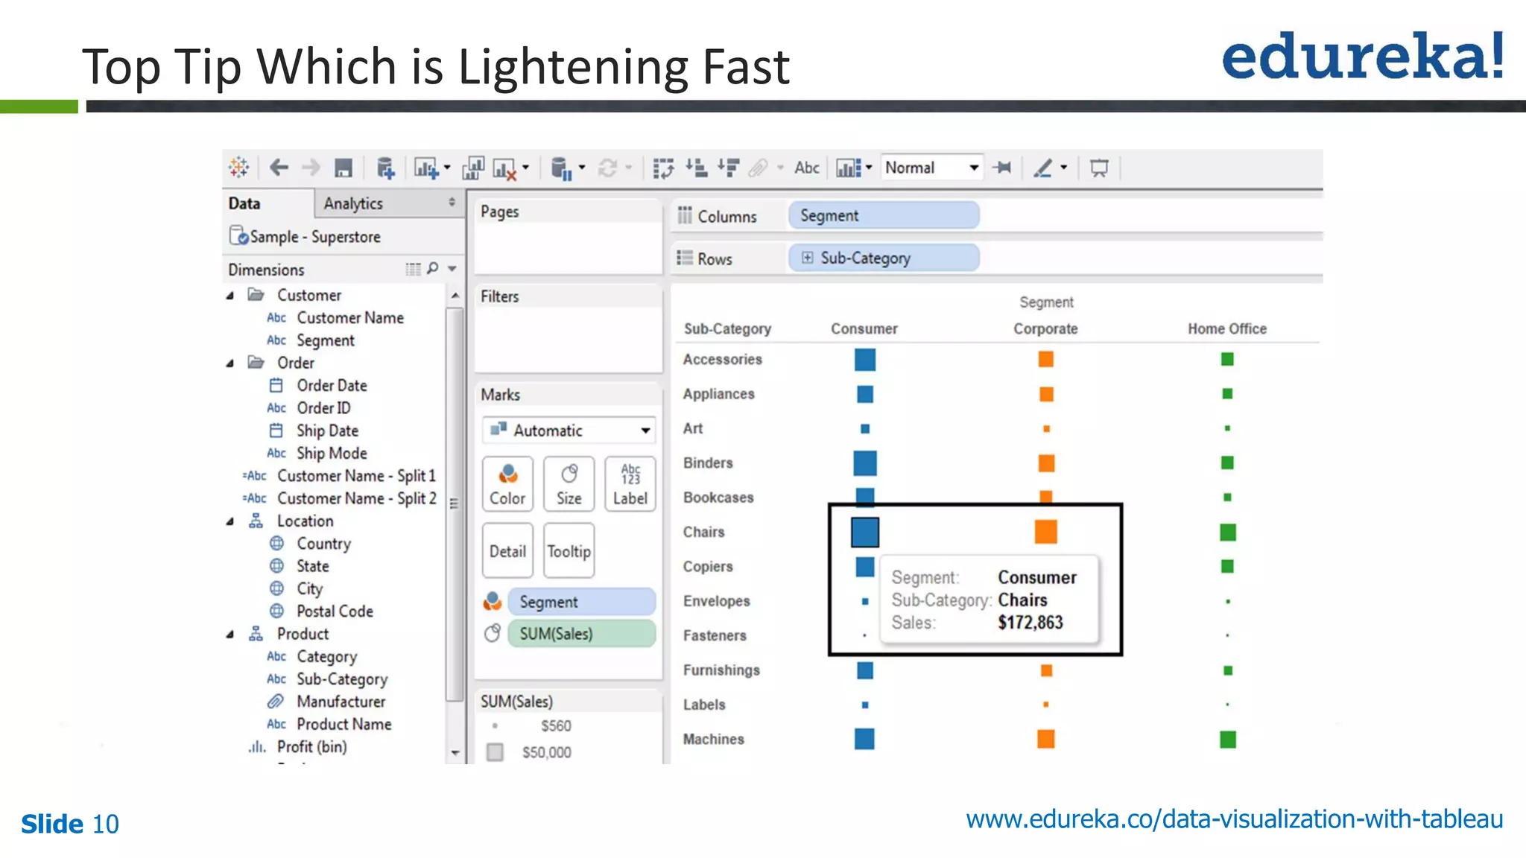
Task: Click the Save disk icon
Action: (343, 168)
